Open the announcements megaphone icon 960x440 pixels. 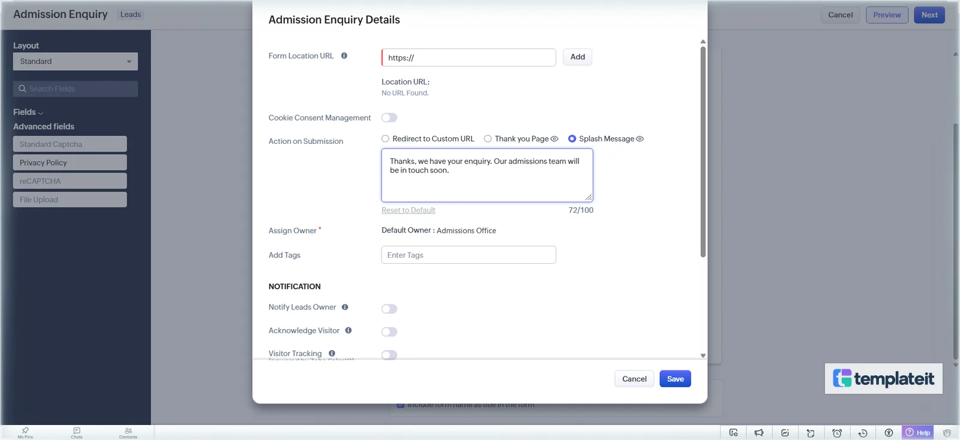click(759, 433)
